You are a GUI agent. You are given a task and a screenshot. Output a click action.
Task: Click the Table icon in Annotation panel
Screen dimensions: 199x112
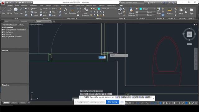[78, 15]
